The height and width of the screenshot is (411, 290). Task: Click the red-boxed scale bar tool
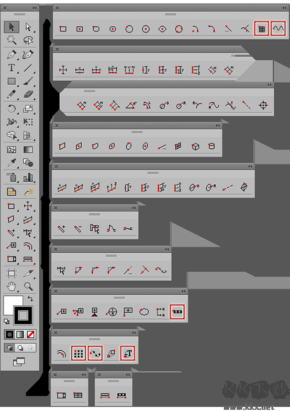[x=177, y=312]
